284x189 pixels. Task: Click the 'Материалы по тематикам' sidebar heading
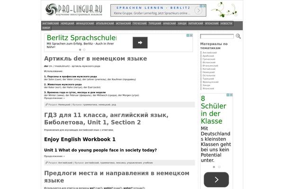coord(214,46)
